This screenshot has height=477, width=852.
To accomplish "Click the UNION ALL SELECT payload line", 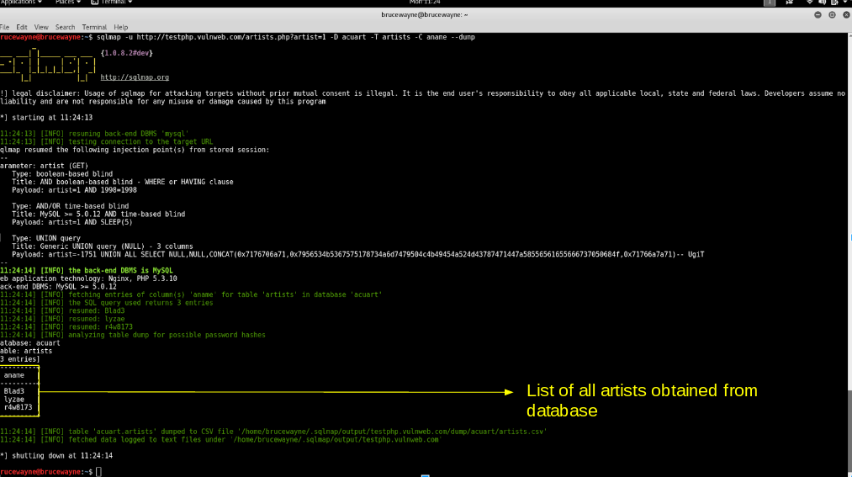I will click(x=358, y=254).
